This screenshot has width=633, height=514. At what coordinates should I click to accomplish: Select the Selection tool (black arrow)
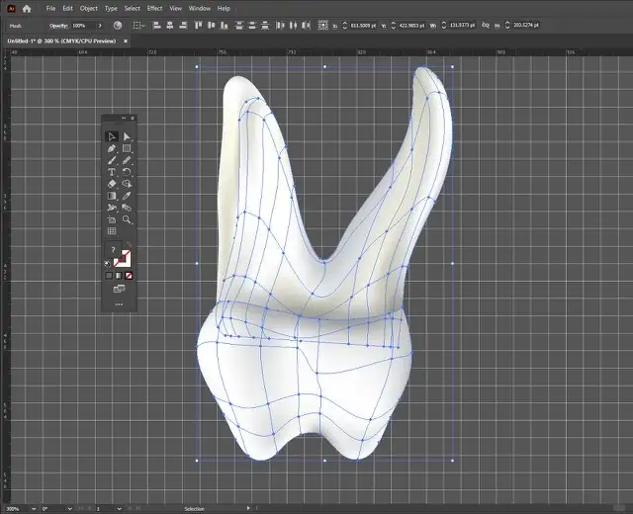click(x=112, y=136)
